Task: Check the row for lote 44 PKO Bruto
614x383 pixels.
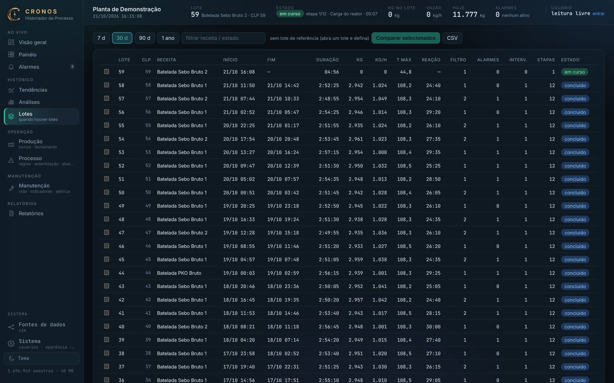Action: click(106, 273)
